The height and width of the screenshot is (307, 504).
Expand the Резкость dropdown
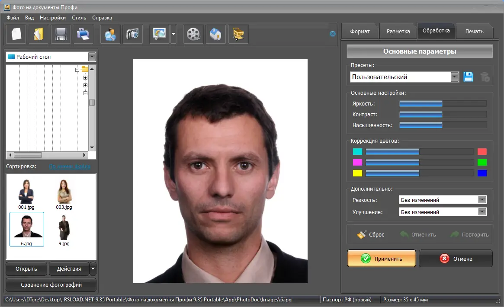482,200
